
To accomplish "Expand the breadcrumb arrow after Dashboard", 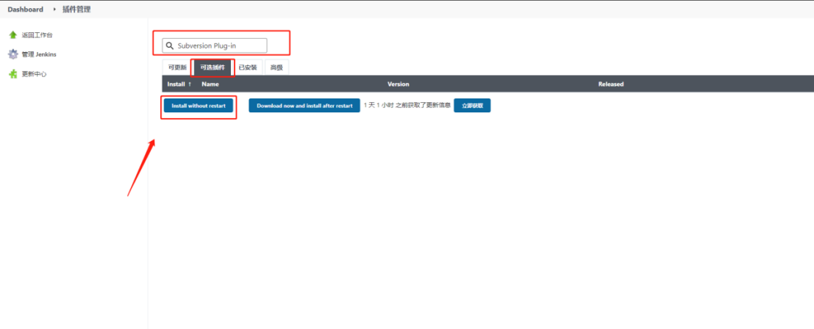I will (54, 10).
